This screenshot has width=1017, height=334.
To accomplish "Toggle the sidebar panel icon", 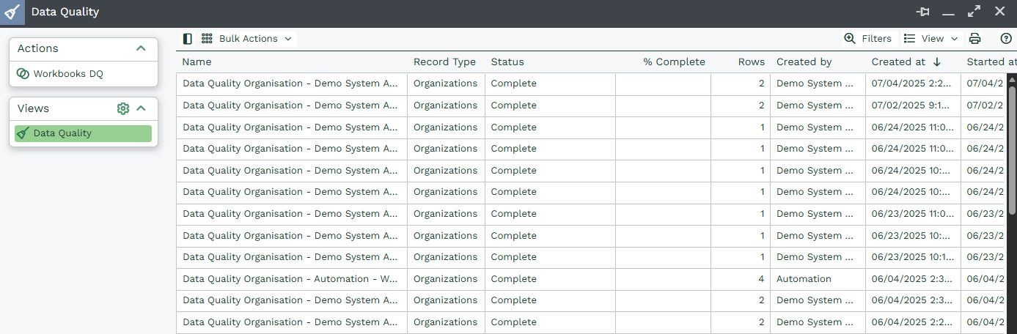I will point(188,39).
